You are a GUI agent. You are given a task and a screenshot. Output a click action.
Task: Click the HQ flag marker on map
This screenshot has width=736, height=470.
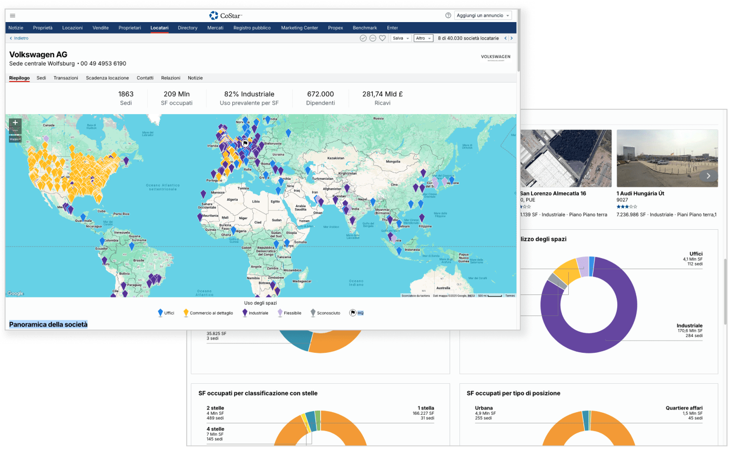(245, 143)
